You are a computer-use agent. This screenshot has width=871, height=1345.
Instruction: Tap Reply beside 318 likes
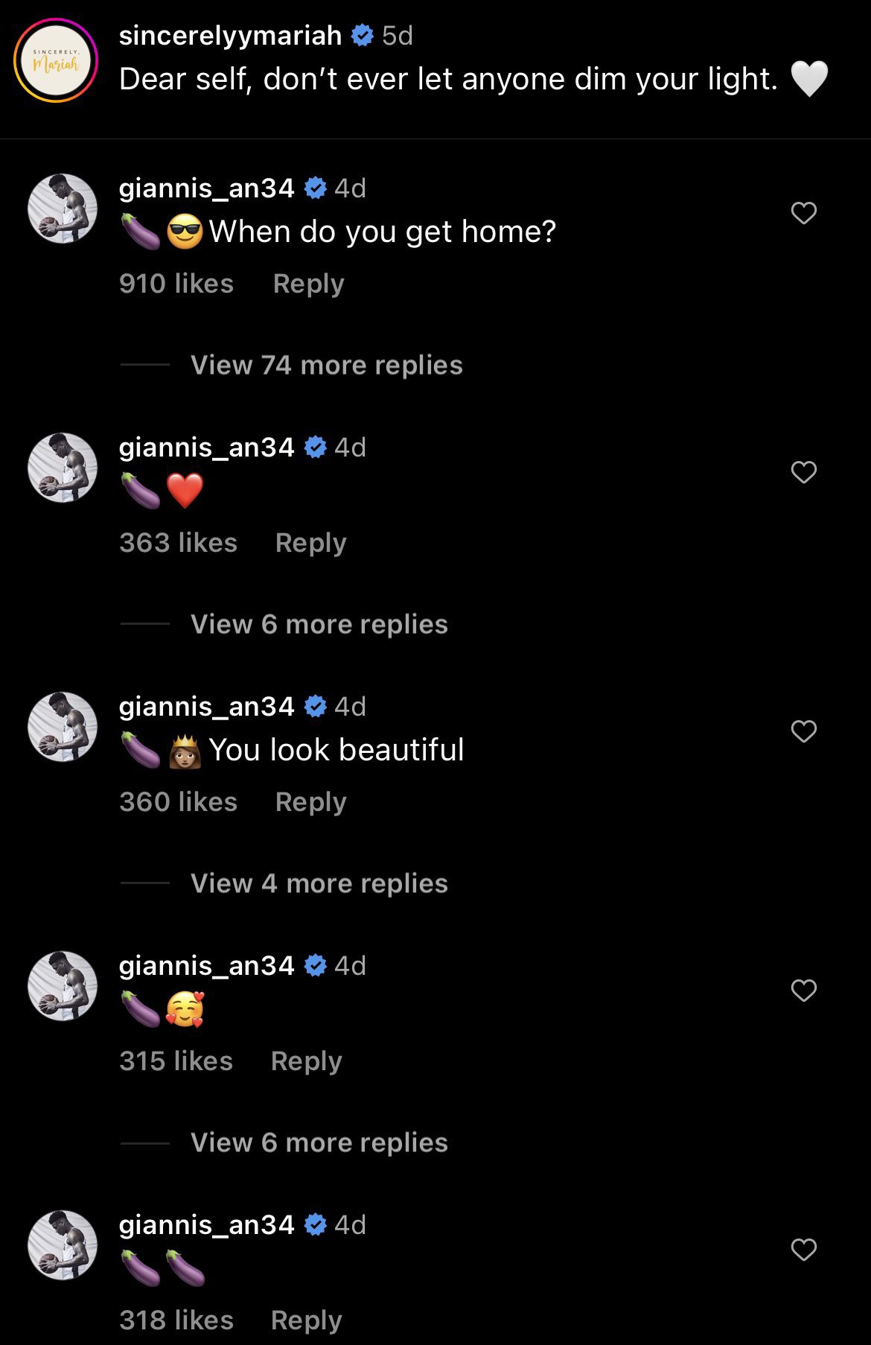click(x=306, y=1320)
